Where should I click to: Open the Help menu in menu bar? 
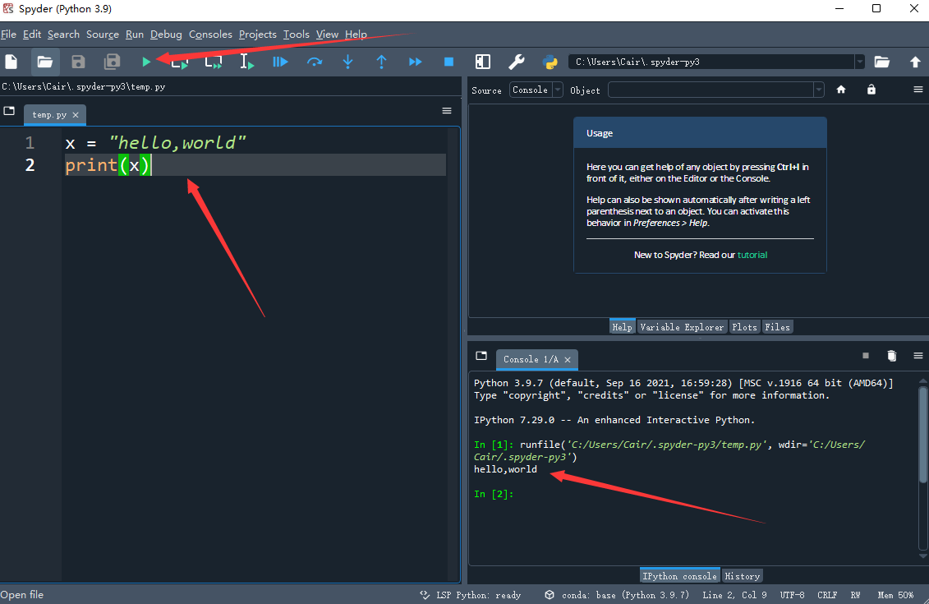click(356, 35)
